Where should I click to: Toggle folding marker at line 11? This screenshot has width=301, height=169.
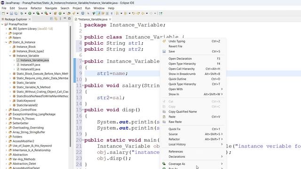[x=83, y=85]
